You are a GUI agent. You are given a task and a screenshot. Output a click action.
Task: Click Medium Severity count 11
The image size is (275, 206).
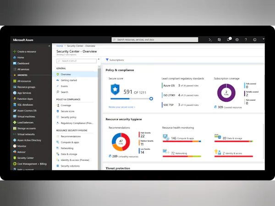(x=142, y=144)
